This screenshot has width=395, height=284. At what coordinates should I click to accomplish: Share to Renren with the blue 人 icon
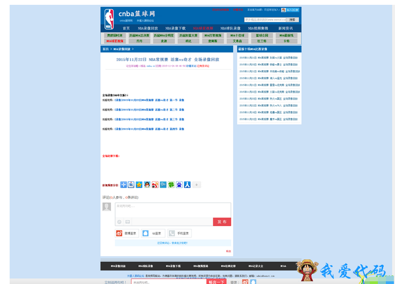188,184
